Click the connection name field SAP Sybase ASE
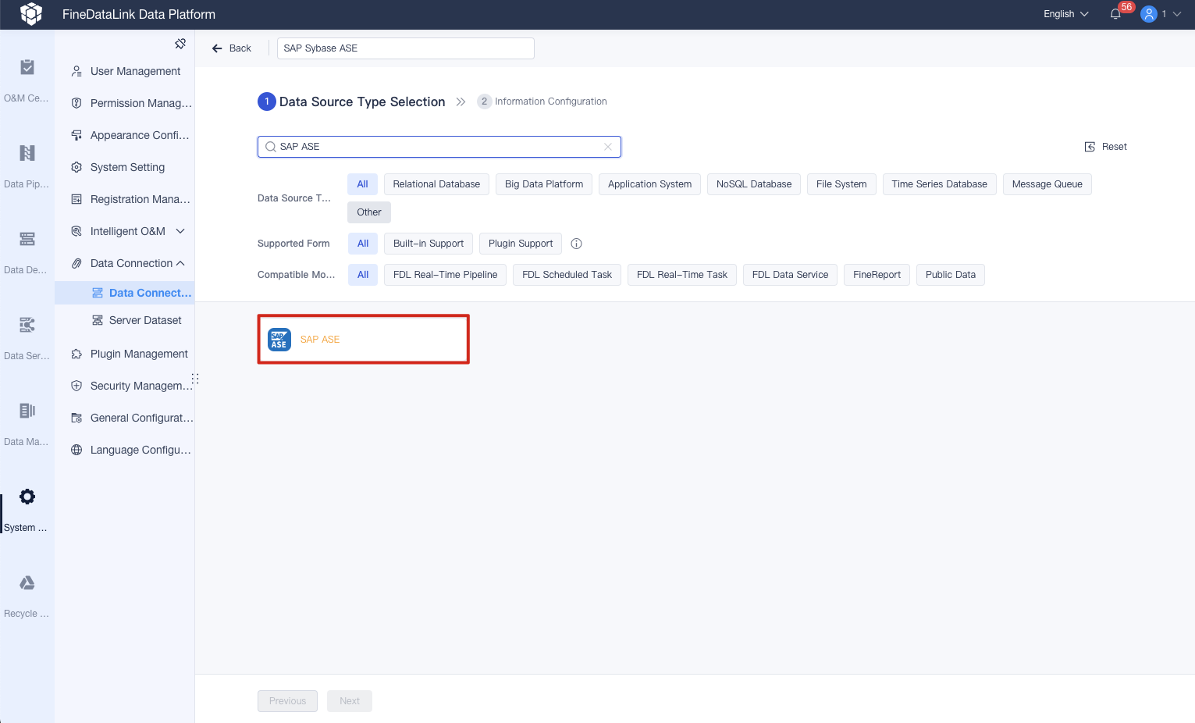 [406, 48]
